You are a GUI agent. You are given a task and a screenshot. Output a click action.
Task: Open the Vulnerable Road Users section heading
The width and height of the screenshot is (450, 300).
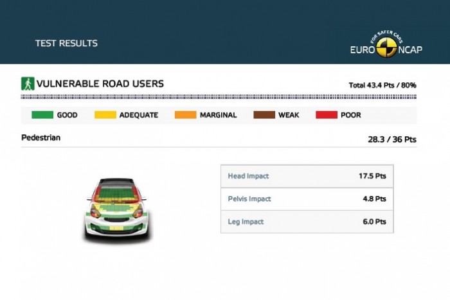click(x=100, y=84)
